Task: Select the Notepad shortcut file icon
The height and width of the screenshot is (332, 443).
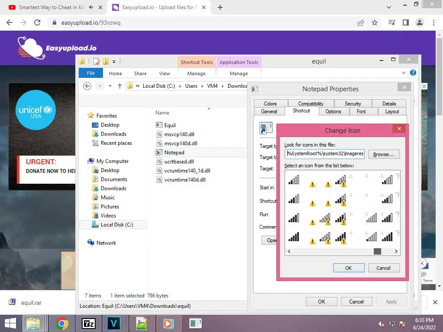Action: coord(159,153)
